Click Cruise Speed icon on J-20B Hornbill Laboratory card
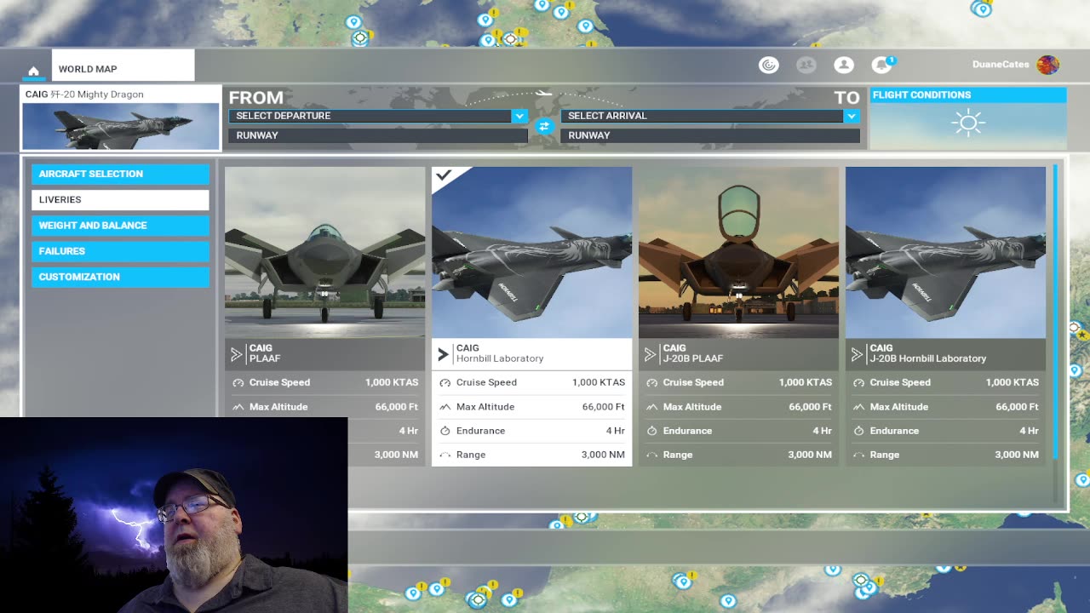This screenshot has width=1090, height=613. coord(858,383)
